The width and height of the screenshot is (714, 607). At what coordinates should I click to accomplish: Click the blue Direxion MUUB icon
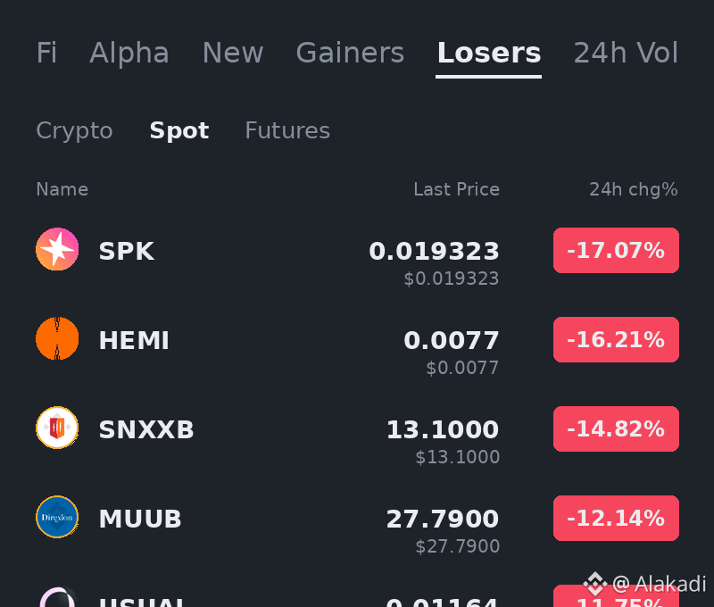[x=57, y=517]
